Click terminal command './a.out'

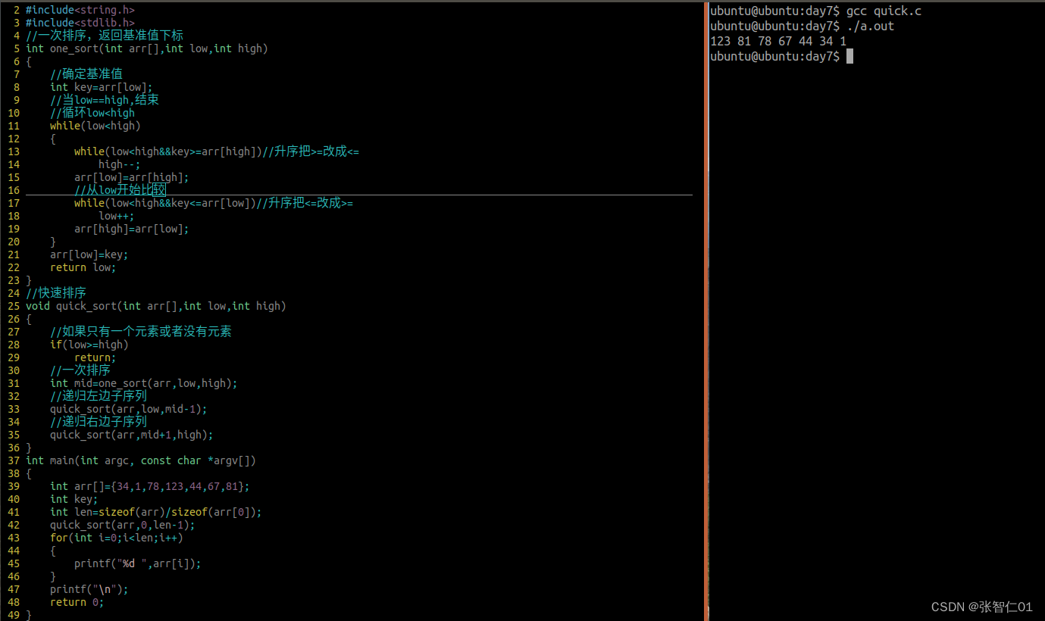click(871, 26)
